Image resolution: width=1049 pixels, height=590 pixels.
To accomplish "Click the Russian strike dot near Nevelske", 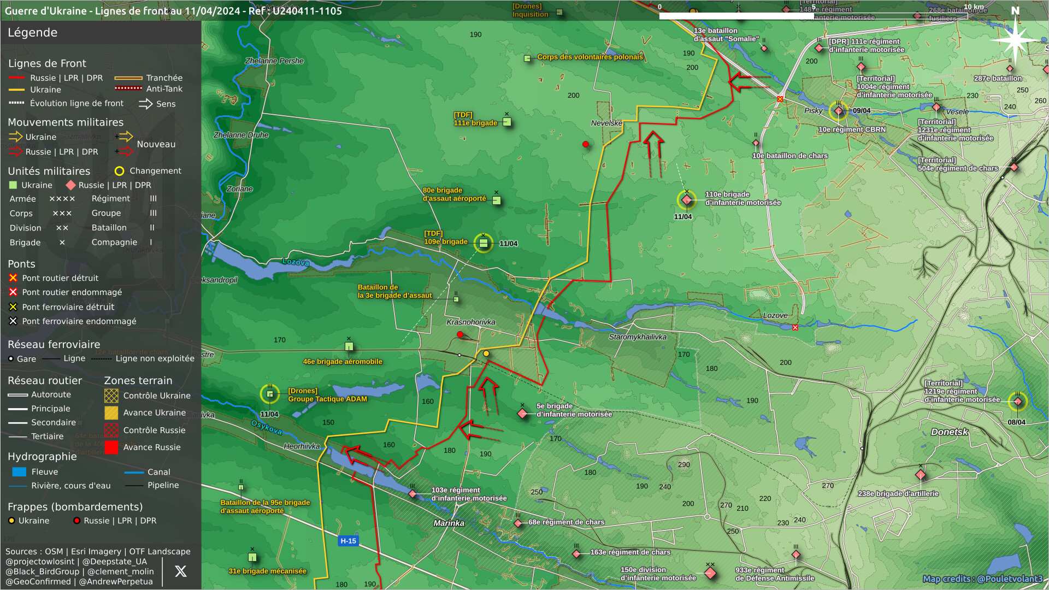I will (586, 144).
